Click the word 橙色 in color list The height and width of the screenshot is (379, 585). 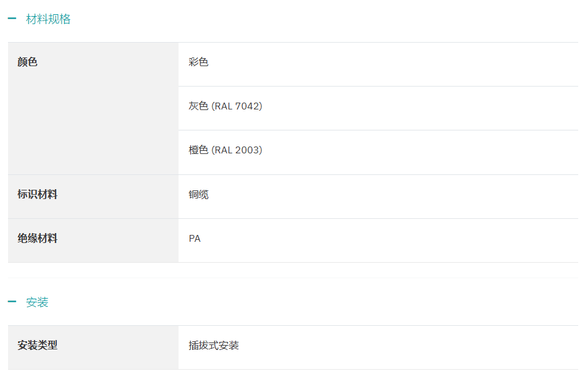click(198, 150)
